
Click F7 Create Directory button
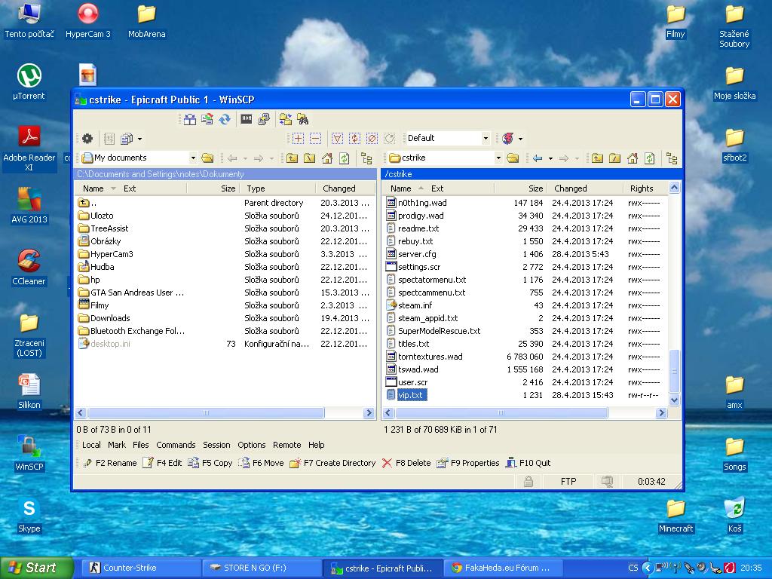332,463
